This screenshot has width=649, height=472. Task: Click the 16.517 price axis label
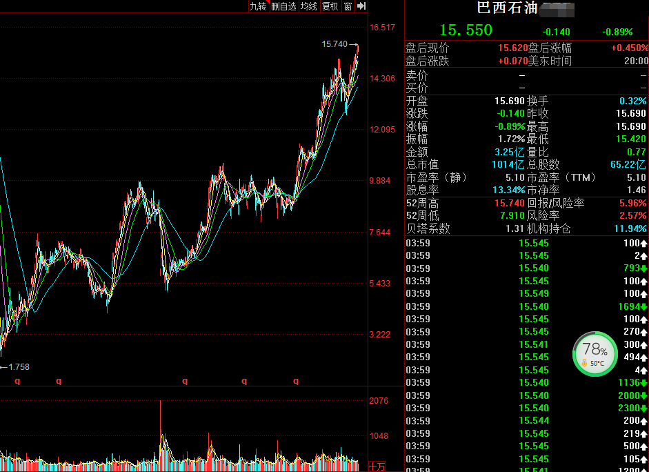pos(382,28)
